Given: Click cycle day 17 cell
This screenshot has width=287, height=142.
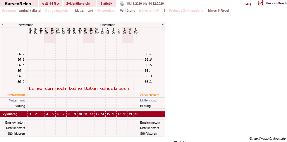Looking at the screenshot, I should pyautogui.click(x=119, y=114).
